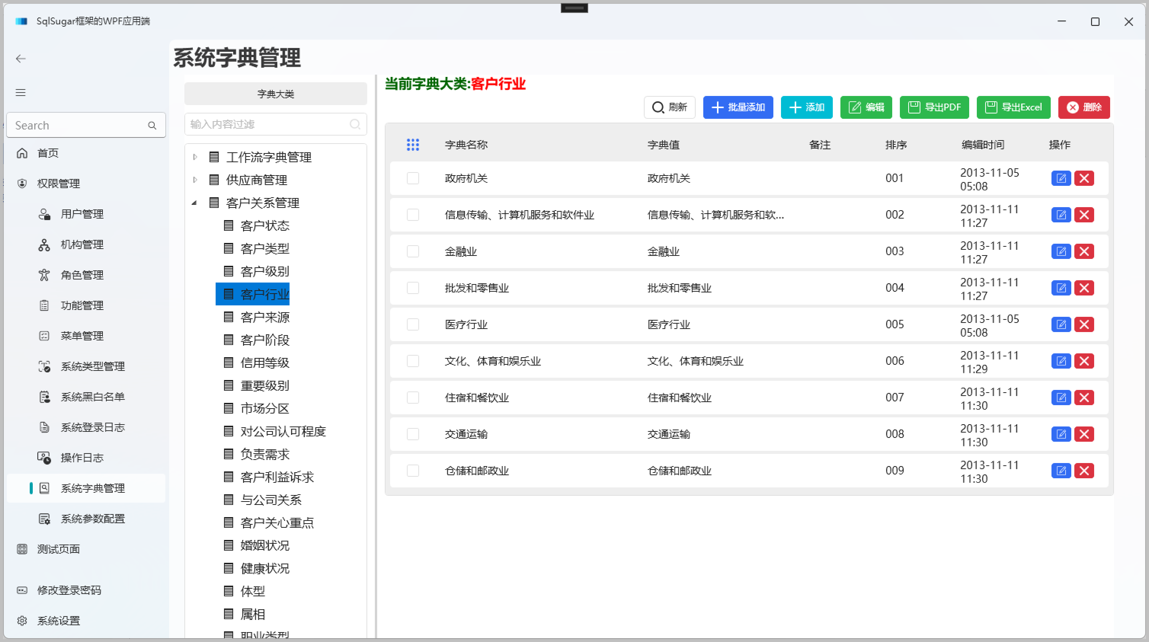
Task: Click the grid dots icon in table header
Action: (x=413, y=144)
